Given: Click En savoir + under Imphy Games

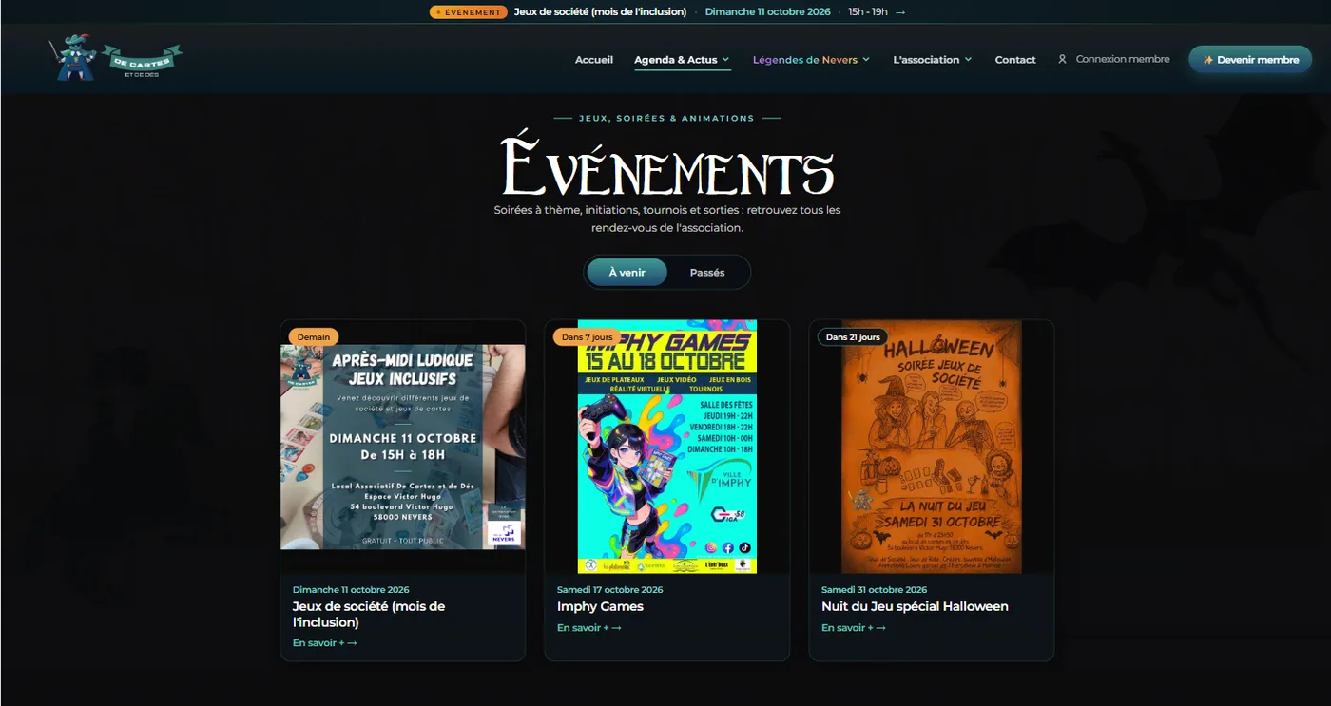Looking at the screenshot, I should 588,628.
